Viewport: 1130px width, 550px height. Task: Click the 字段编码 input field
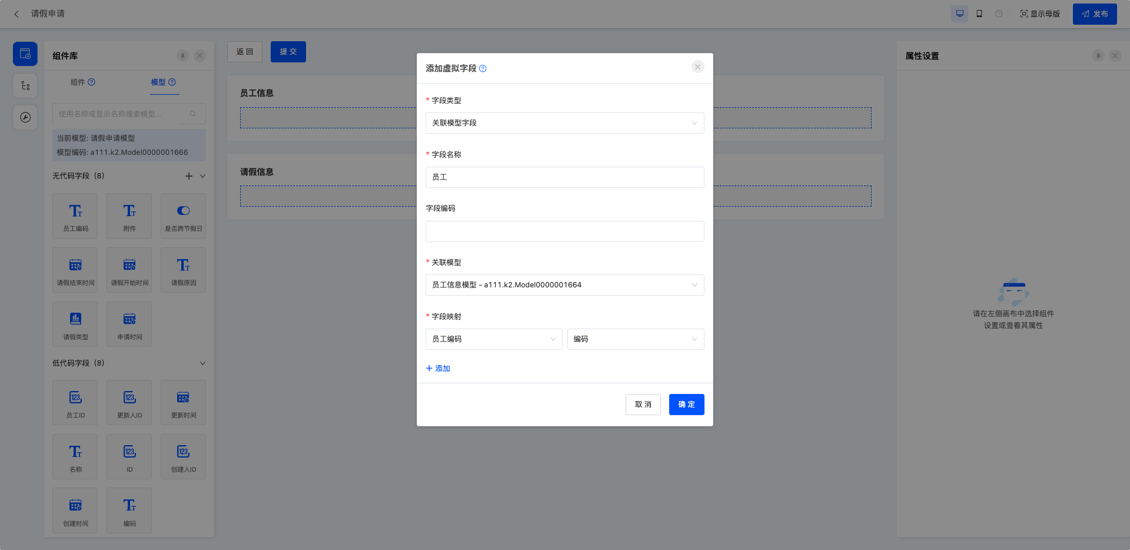(x=564, y=231)
